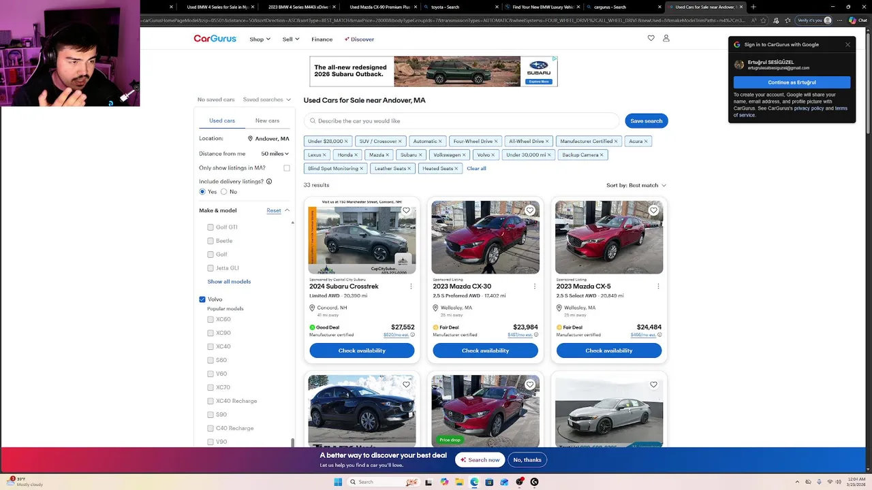Check availability for 2024 Subaru Crosstrek
Screen dimensions: 872x490
(x=362, y=350)
